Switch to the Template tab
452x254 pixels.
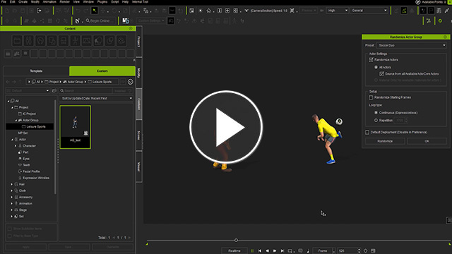[36, 71]
